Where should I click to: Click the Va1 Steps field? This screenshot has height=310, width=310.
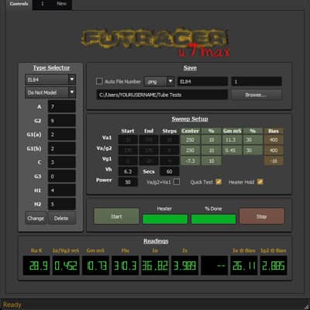pyautogui.click(x=170, y=139)
